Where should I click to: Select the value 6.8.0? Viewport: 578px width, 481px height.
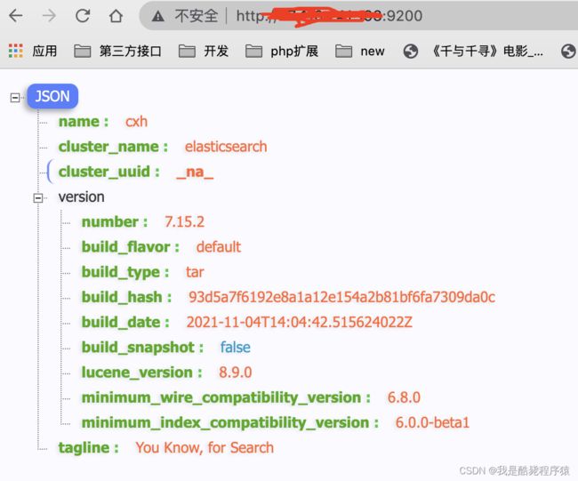[404, 397]
